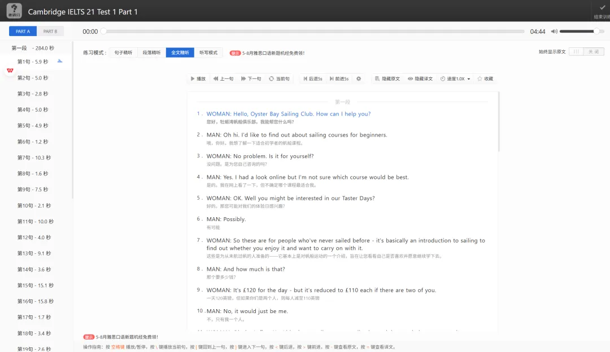Click line 'It's £120 for the day'
The image size is (610, 352).
coord(321,290)
